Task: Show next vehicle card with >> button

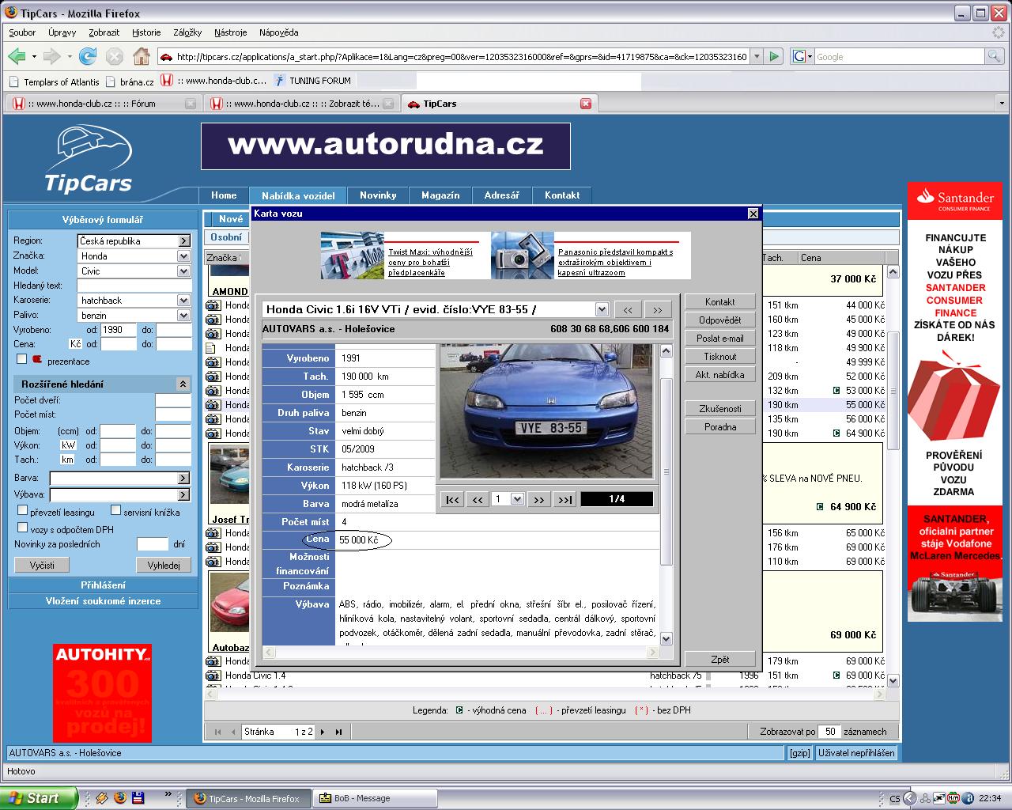Action: click(657, 310)
